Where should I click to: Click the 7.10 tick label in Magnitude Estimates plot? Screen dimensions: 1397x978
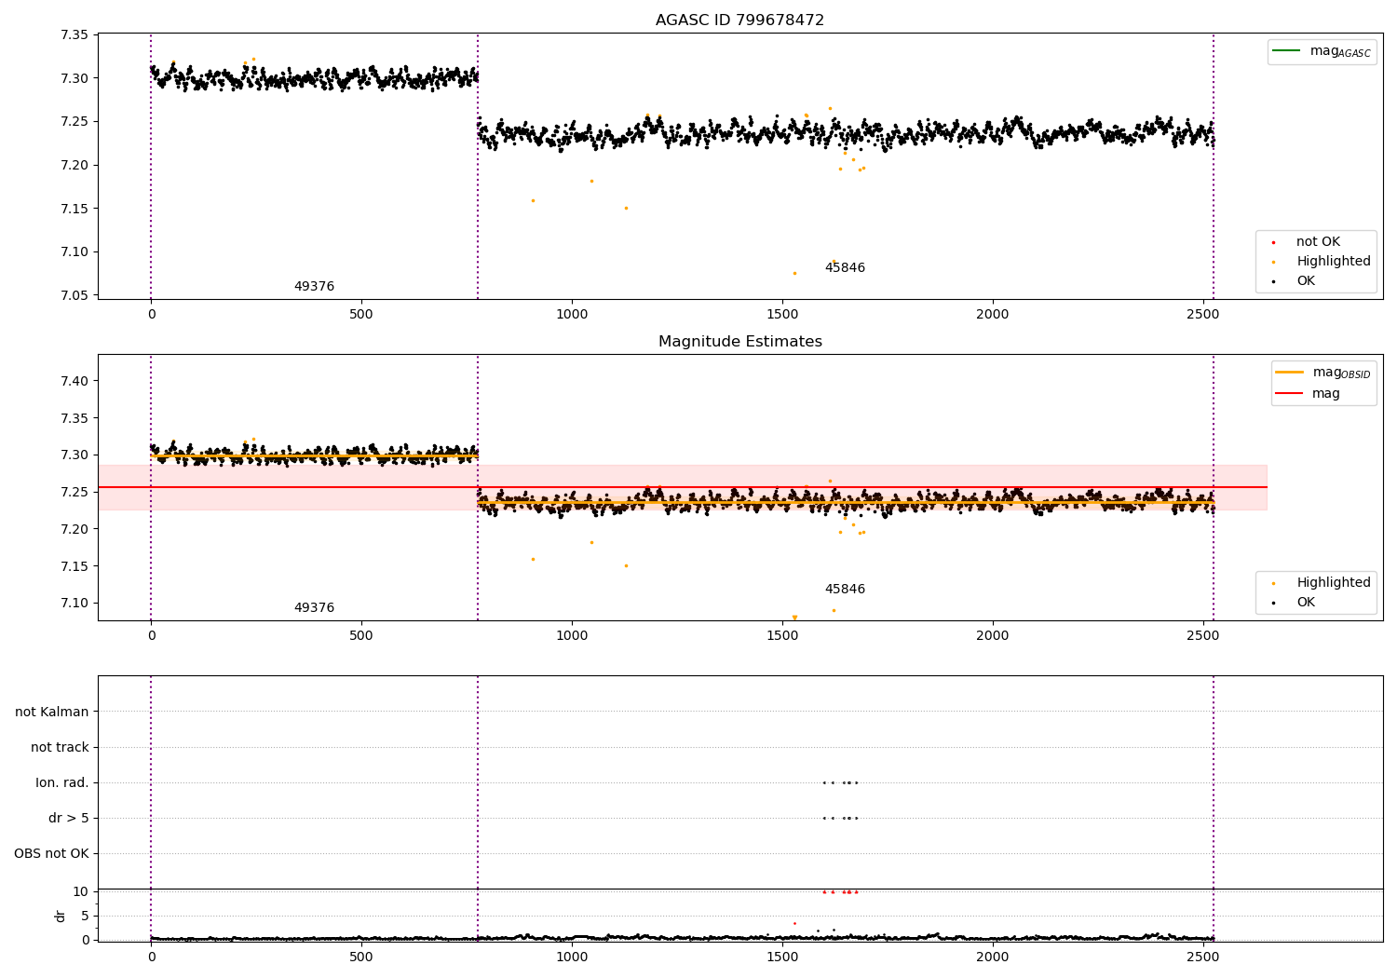point(74,603)
